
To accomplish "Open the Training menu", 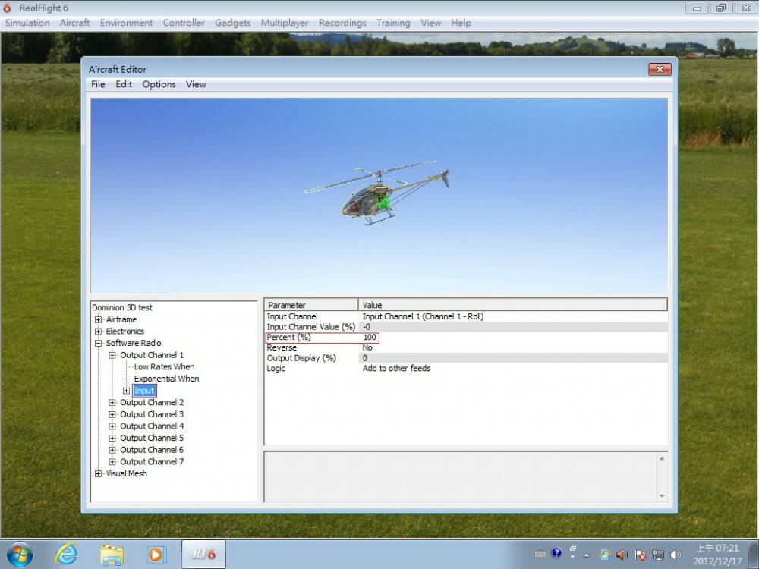I will [393, 23].
